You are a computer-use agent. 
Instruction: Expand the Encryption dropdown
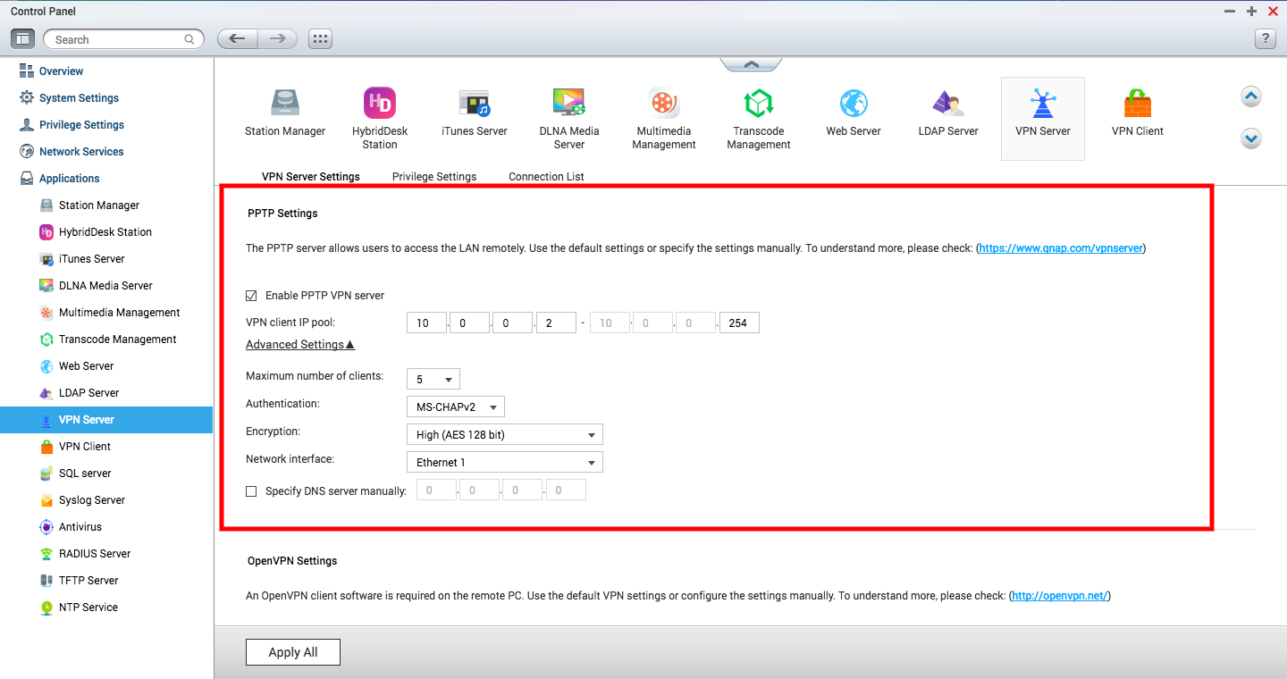point(504,435)
